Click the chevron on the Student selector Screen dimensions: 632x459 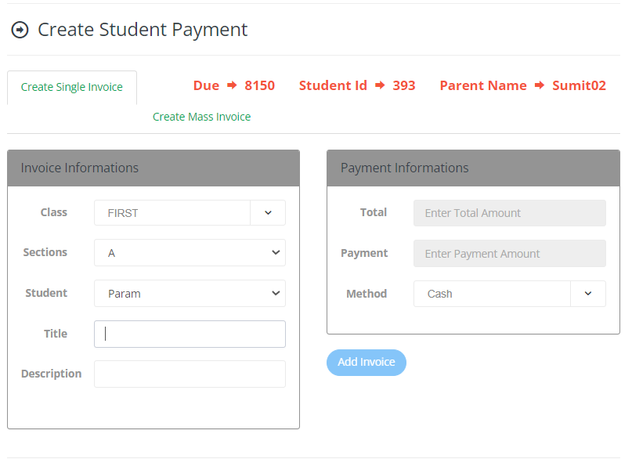tap(276, 293)
